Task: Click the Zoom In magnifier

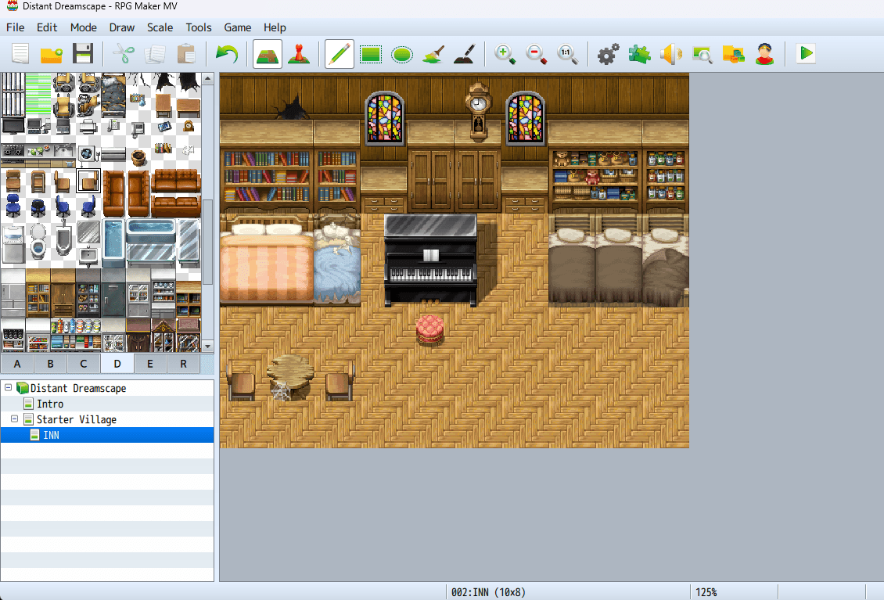Action: (505, 54)
